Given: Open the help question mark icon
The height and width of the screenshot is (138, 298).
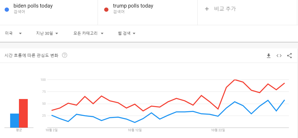Looking at the screenshot, I should coord(65,55).
